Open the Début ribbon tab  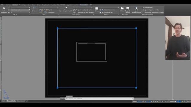pyautogui.click(x=3, y=5)
